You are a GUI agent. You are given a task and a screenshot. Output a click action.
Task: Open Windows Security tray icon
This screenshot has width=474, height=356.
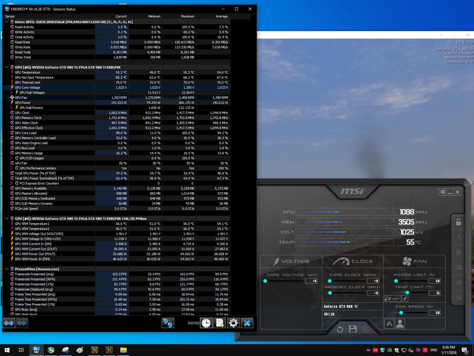397,350
